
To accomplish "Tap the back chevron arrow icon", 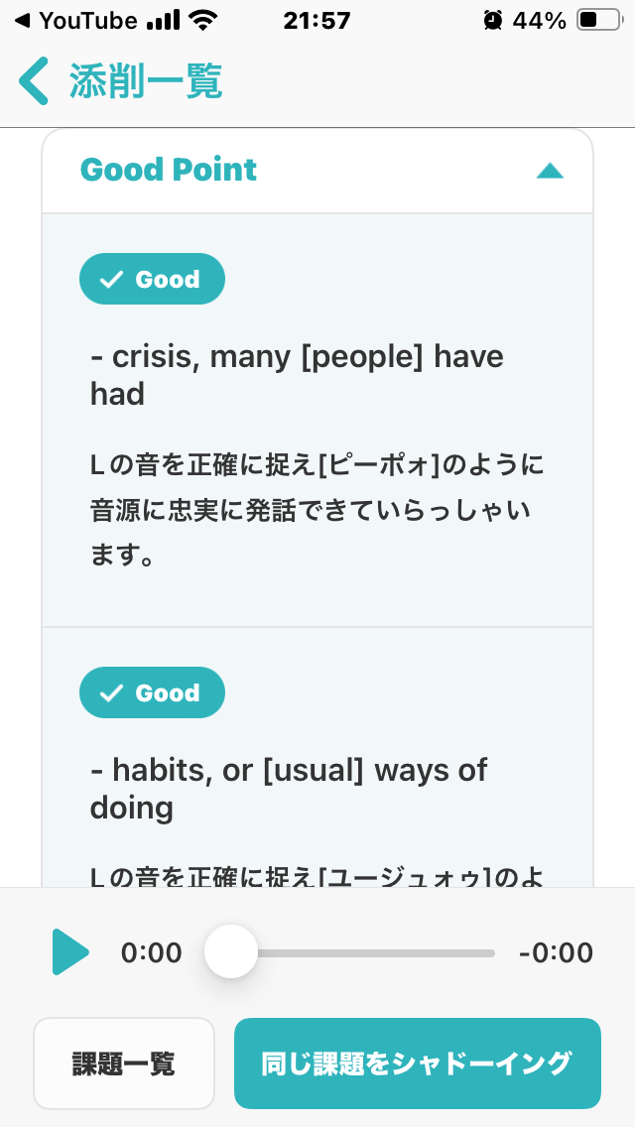I will [33, 81].
